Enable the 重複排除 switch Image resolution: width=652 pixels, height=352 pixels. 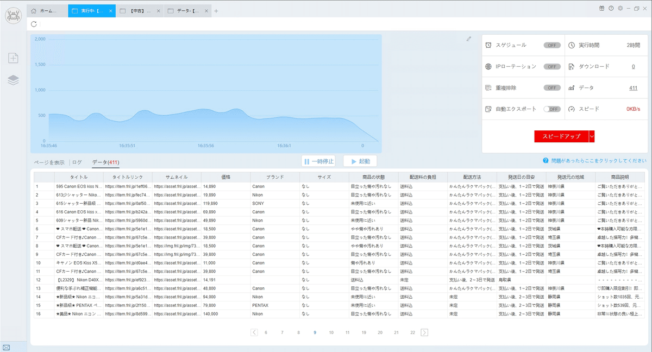[552, 87]
